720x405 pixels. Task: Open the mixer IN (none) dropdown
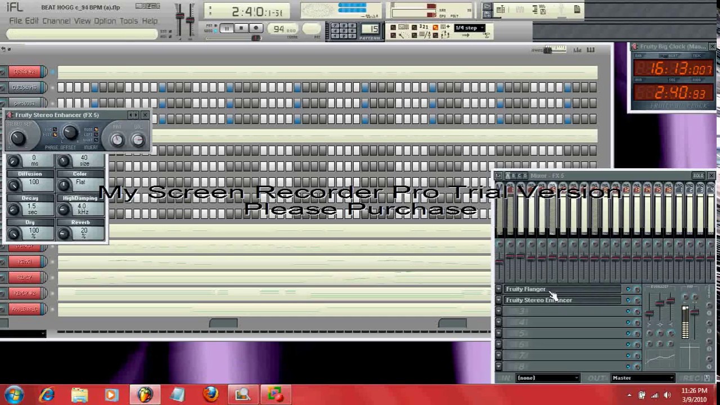click(547, 378)
